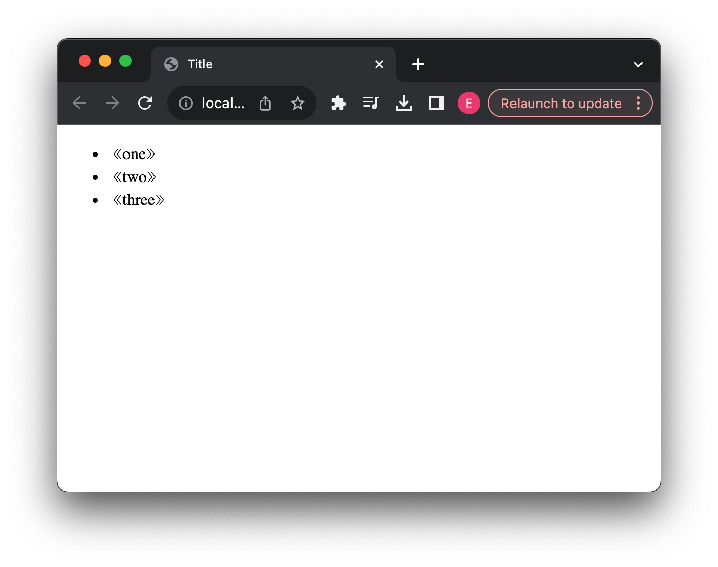Image resolution: width=718 pixels, height=567 pixels.
Task: Open a new tab with the plus
Action: 418,64
